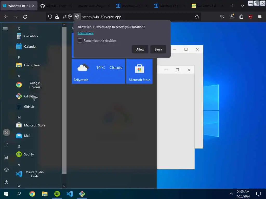This screenshot has width=266, height=199.
Task: Open the Microsoft Store blue tile
Action: (x=139, y=71)
